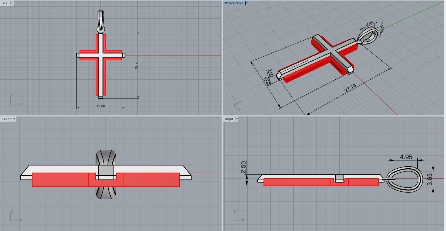
Task: Click the world axes icon in Perspective view
Action: [x=237, y=104]
